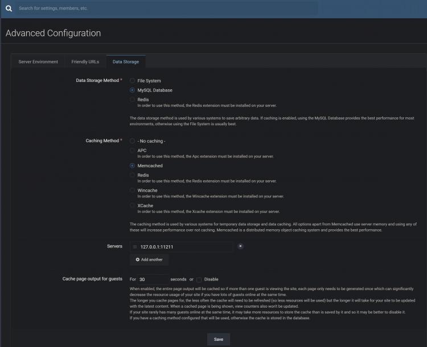The width and height of the screenshot is (427, 347).
Task: Select the No caching option
Action: tap(133, 141)
